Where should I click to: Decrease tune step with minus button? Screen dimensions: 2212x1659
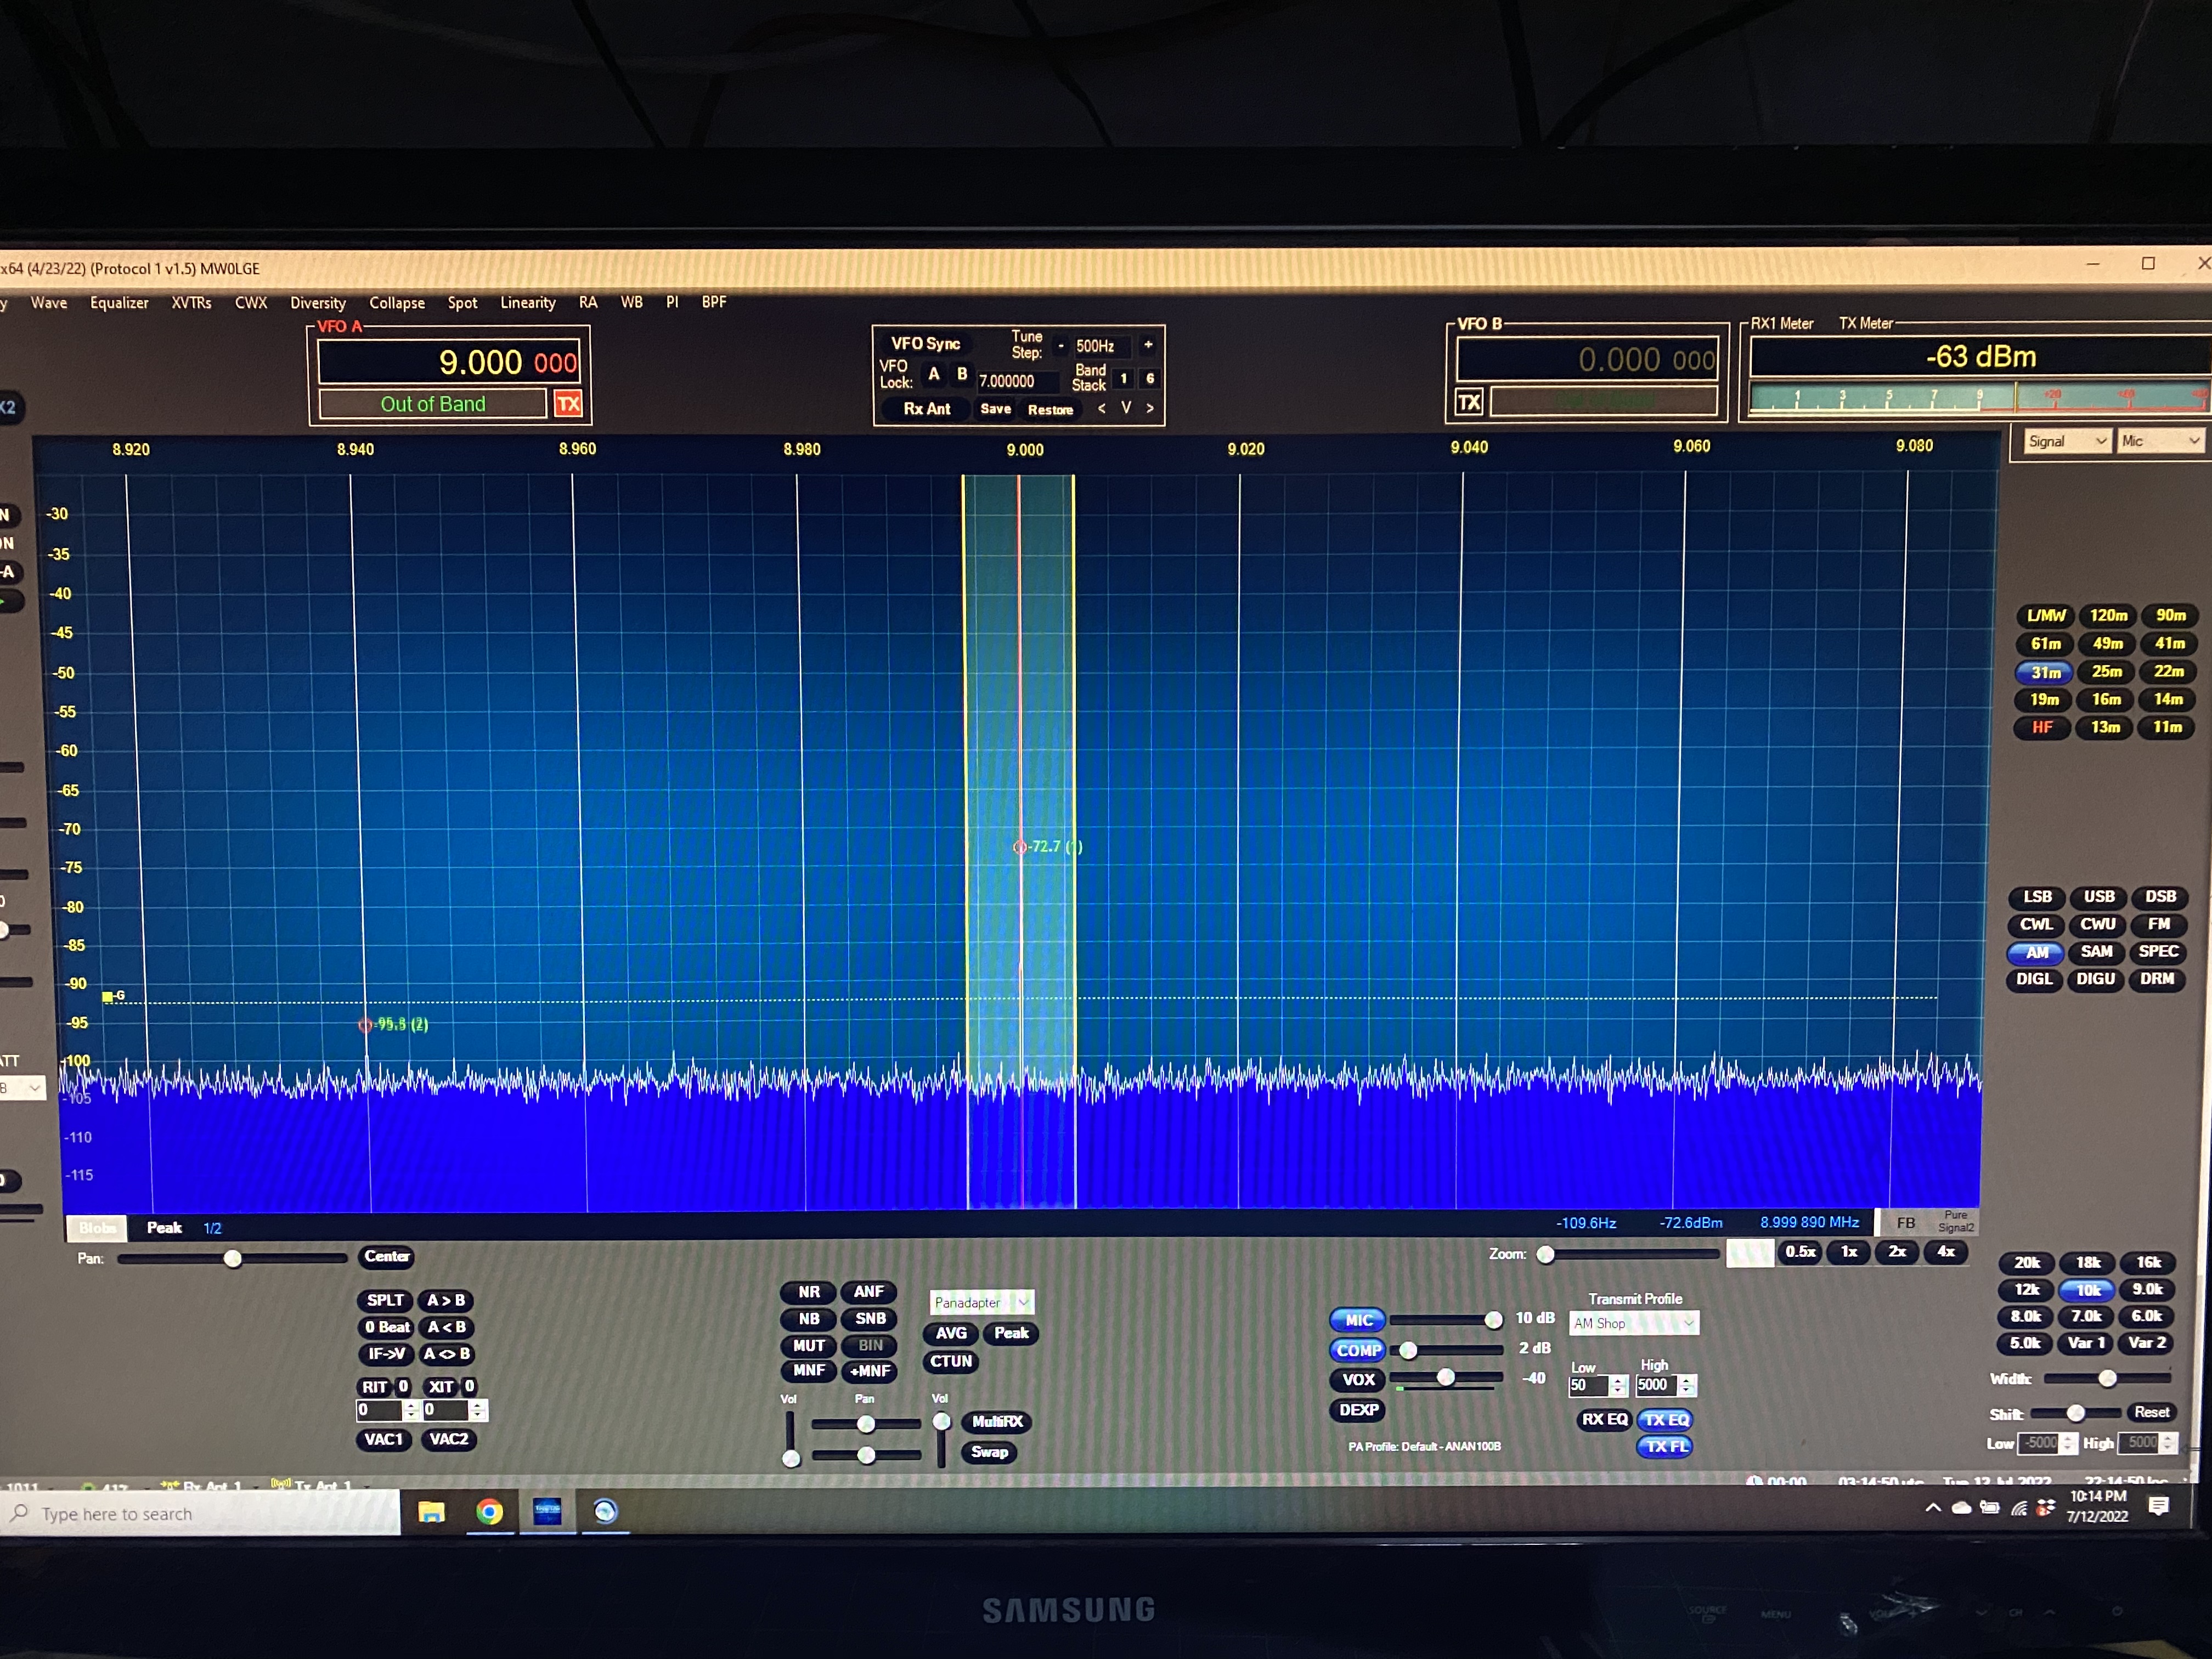[1061, 345]
